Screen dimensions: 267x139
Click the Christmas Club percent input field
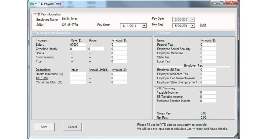[x=78, y=82]
